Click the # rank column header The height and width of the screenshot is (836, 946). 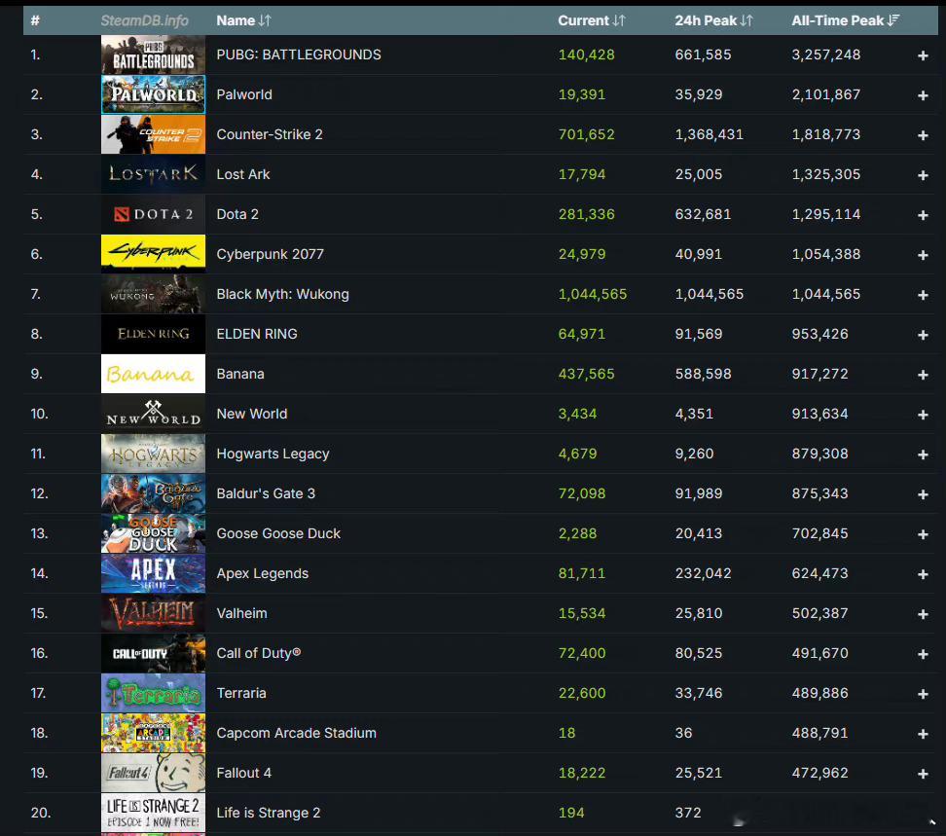pos(35,20)
